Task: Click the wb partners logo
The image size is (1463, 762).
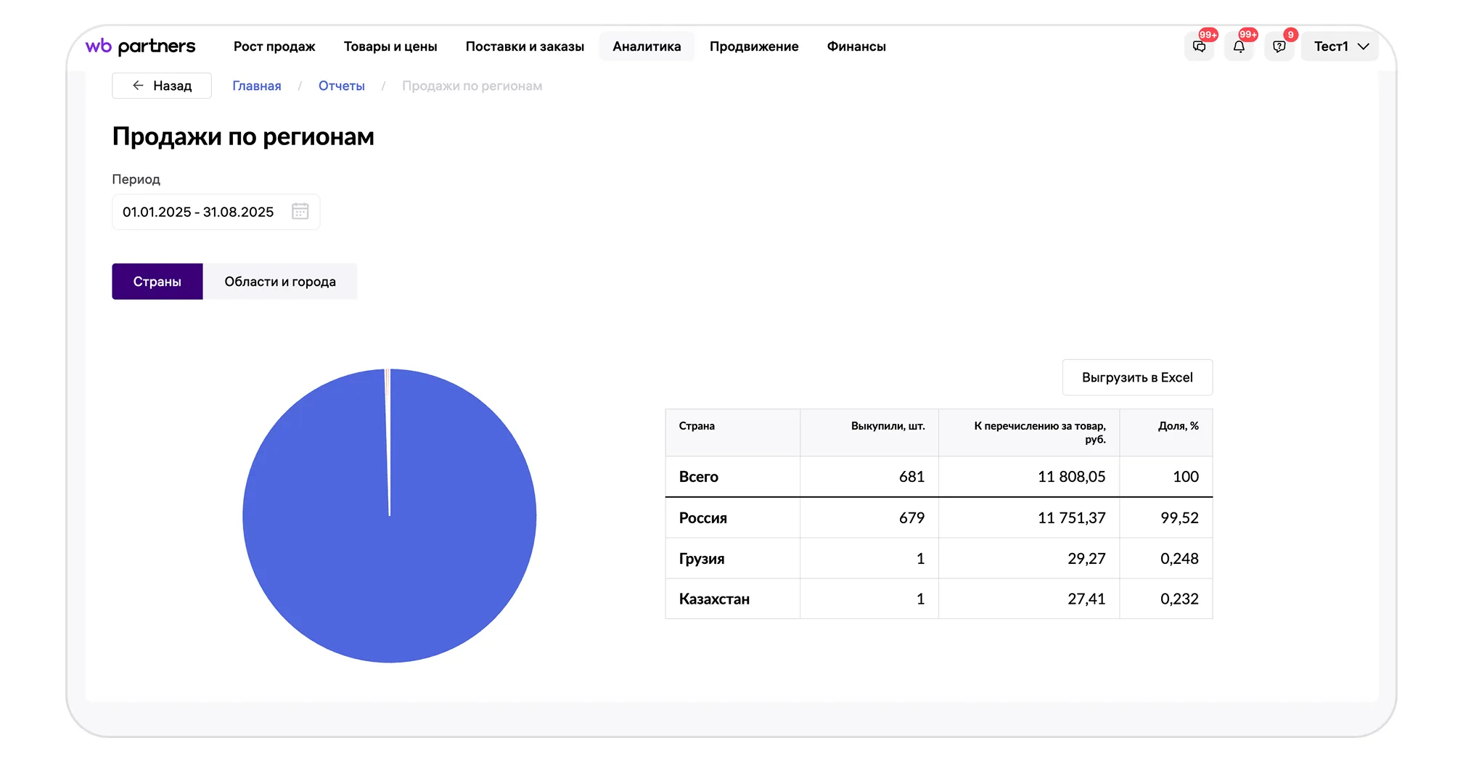Action: (x=141, y=46)
